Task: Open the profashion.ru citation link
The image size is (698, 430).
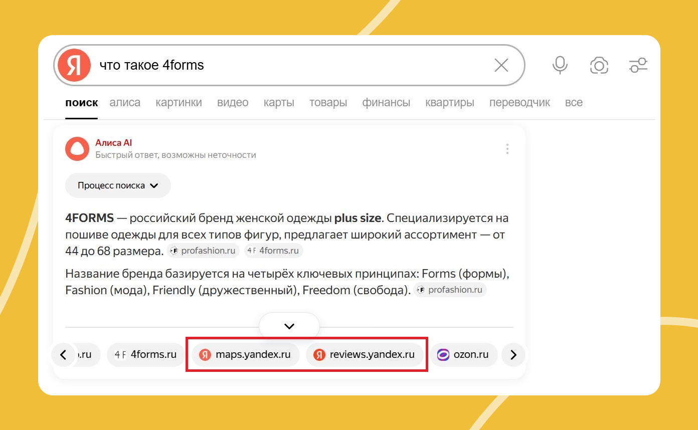Action: (x=203, y=251)
